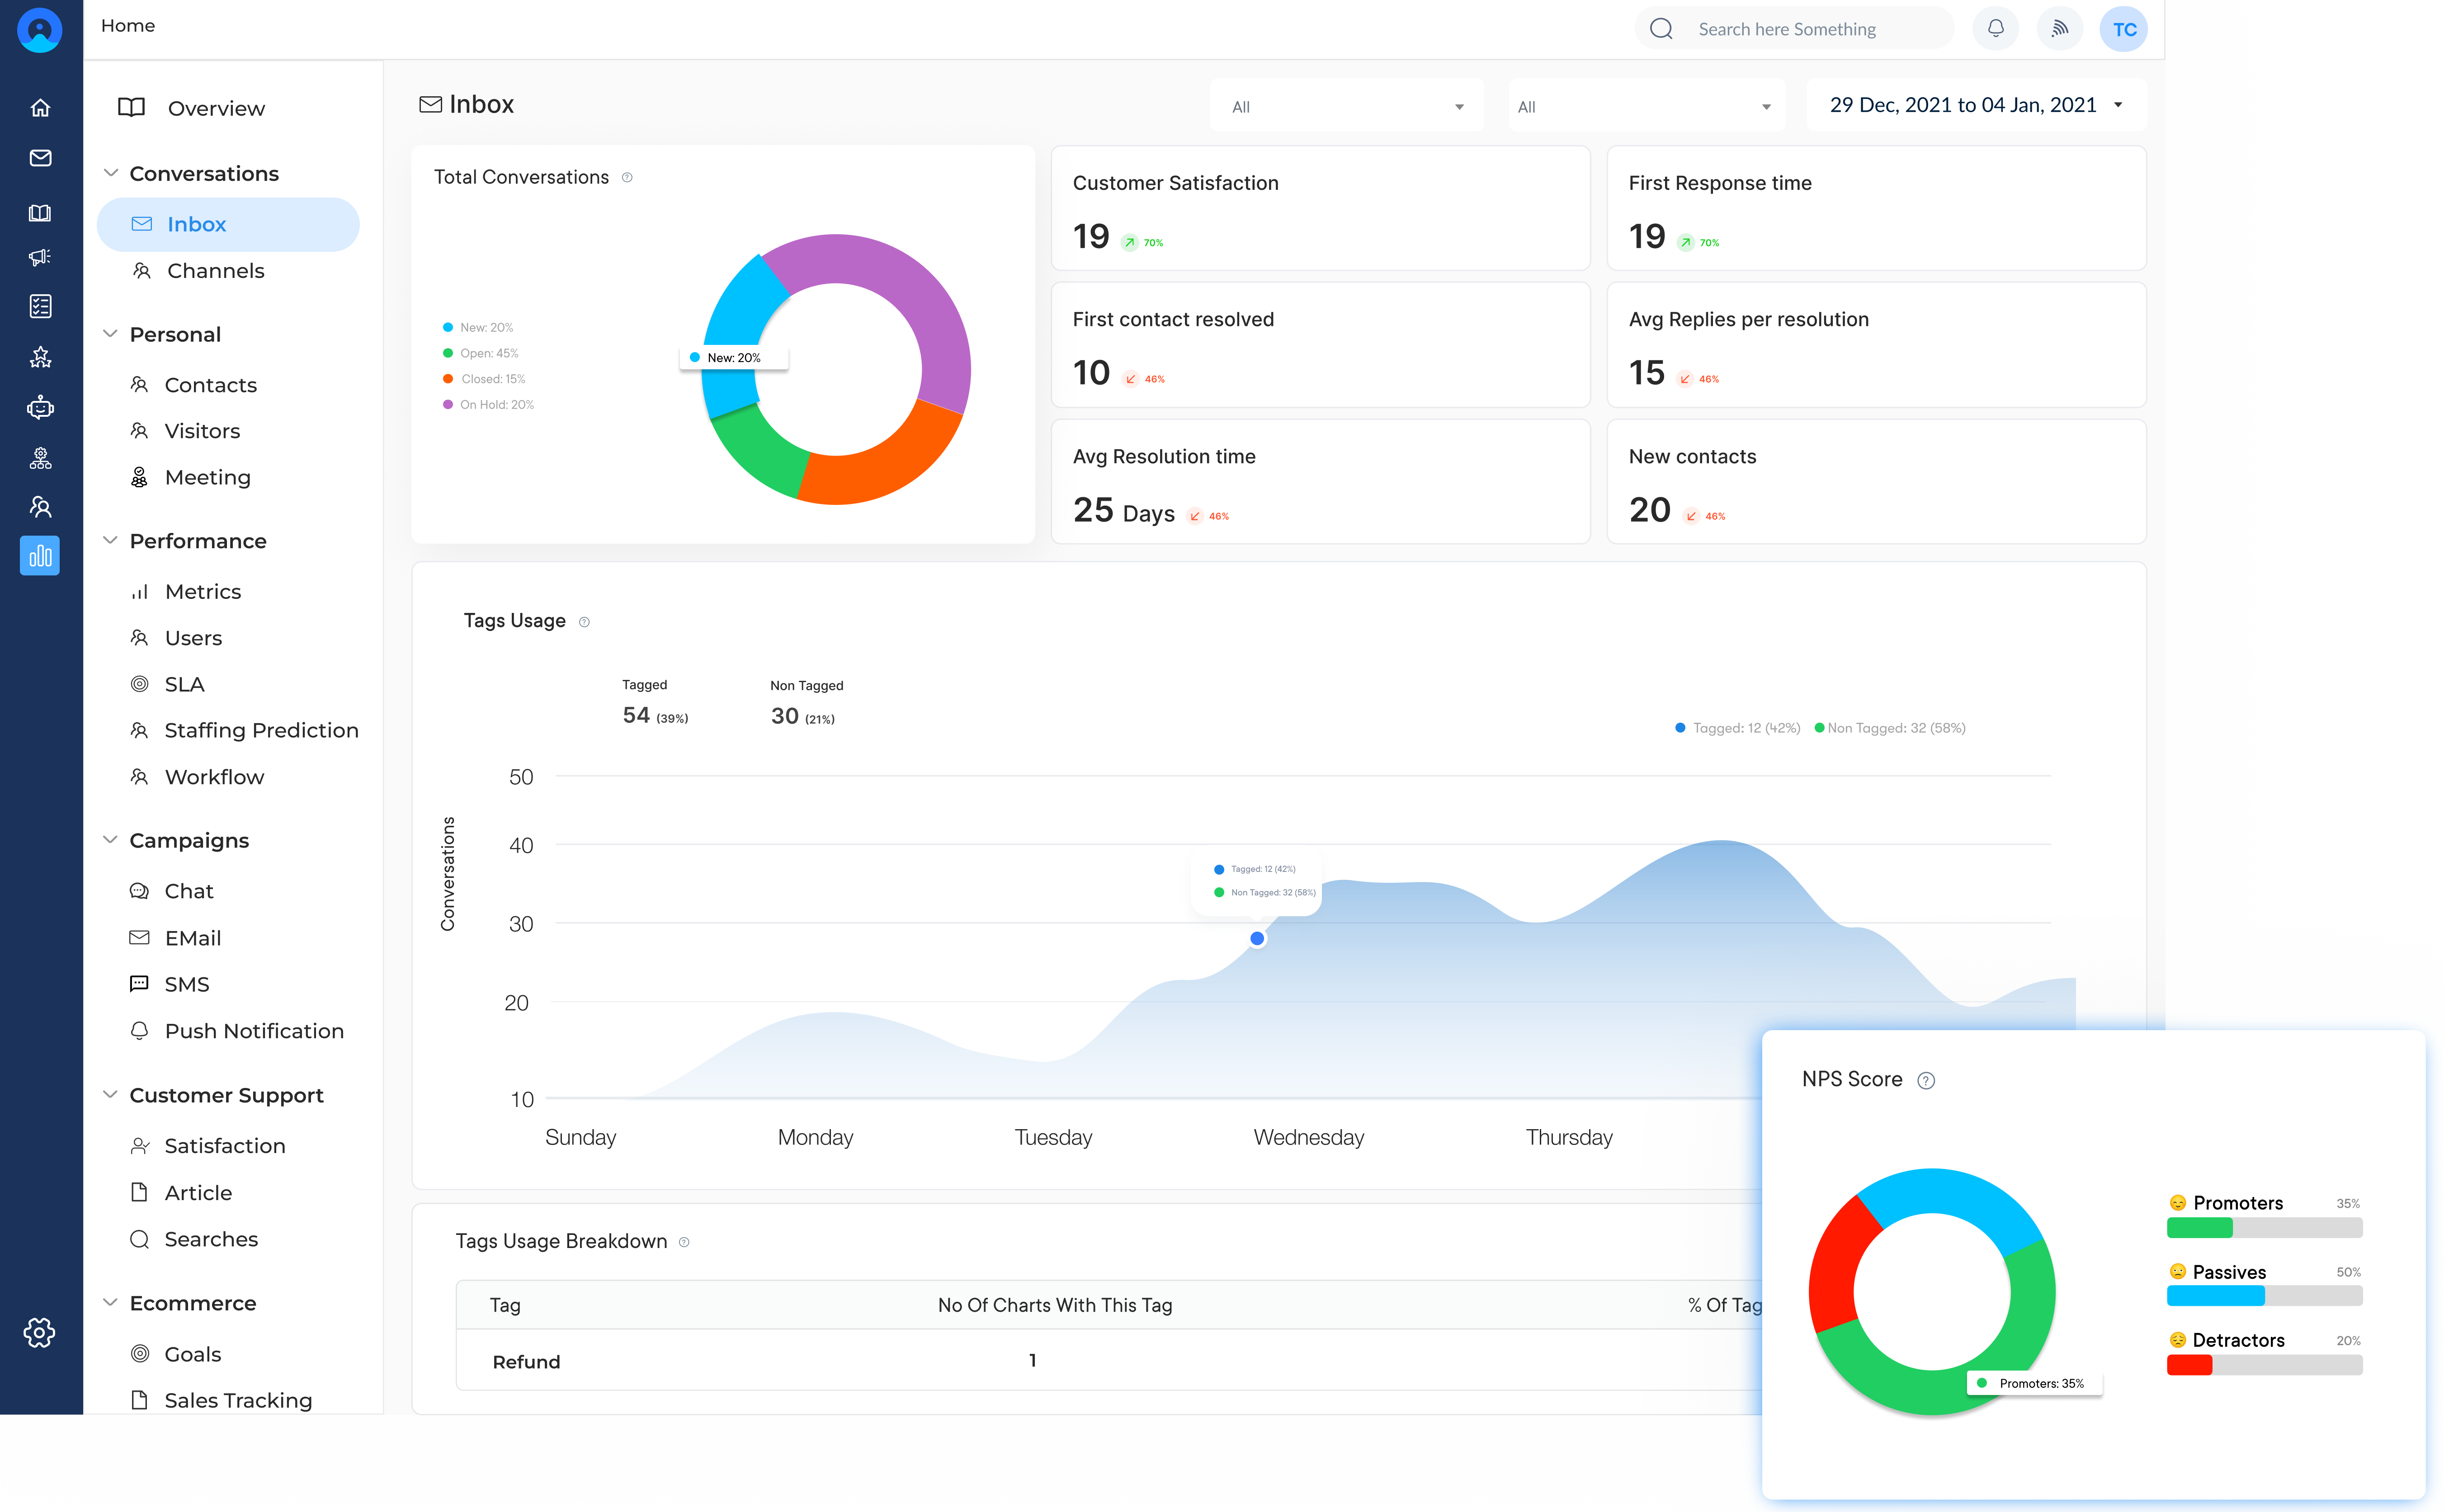Screen dimensions: 2444x1512
Task: Collapse the Customer Support section
Action: coord(110,1095)
